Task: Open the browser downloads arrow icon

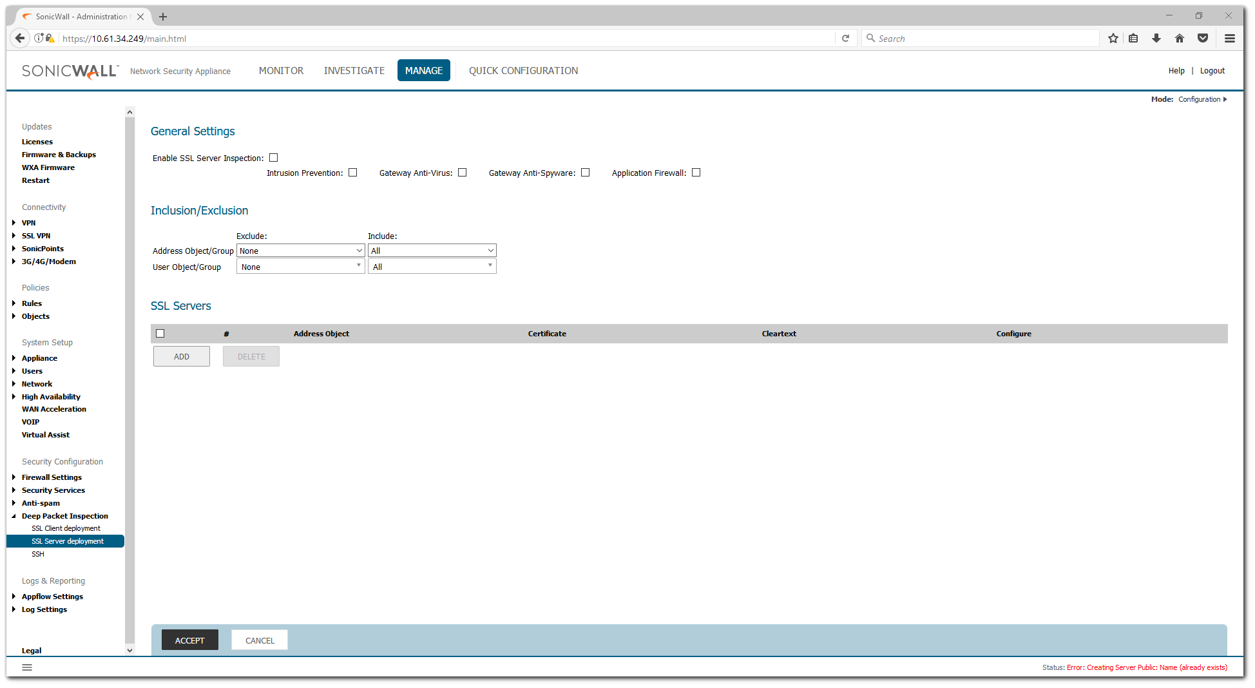Action: [x=1156, y=39]
